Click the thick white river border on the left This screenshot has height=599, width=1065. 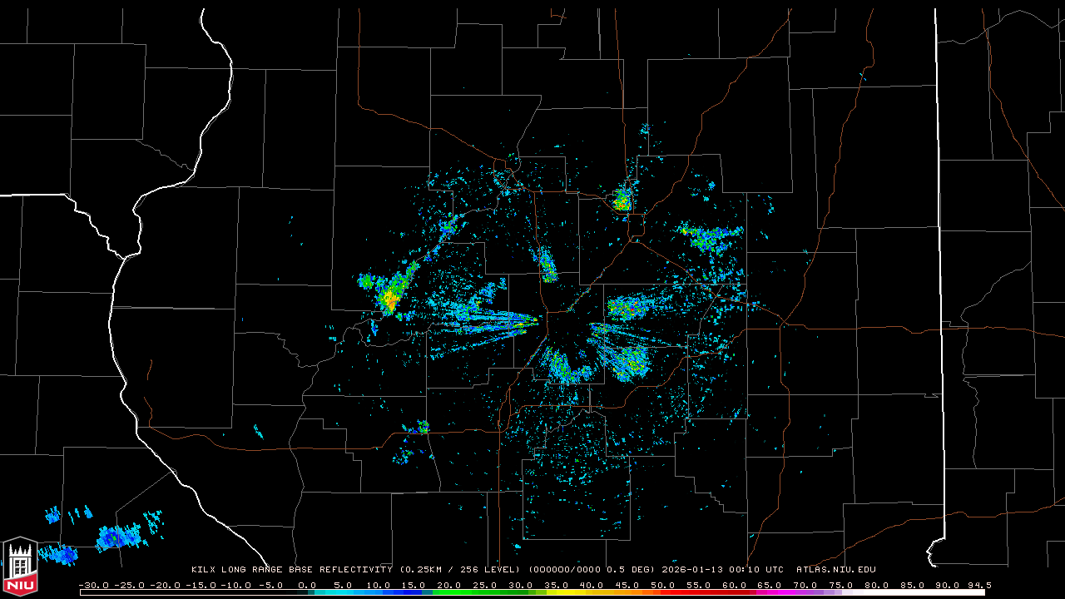[116, 333]
